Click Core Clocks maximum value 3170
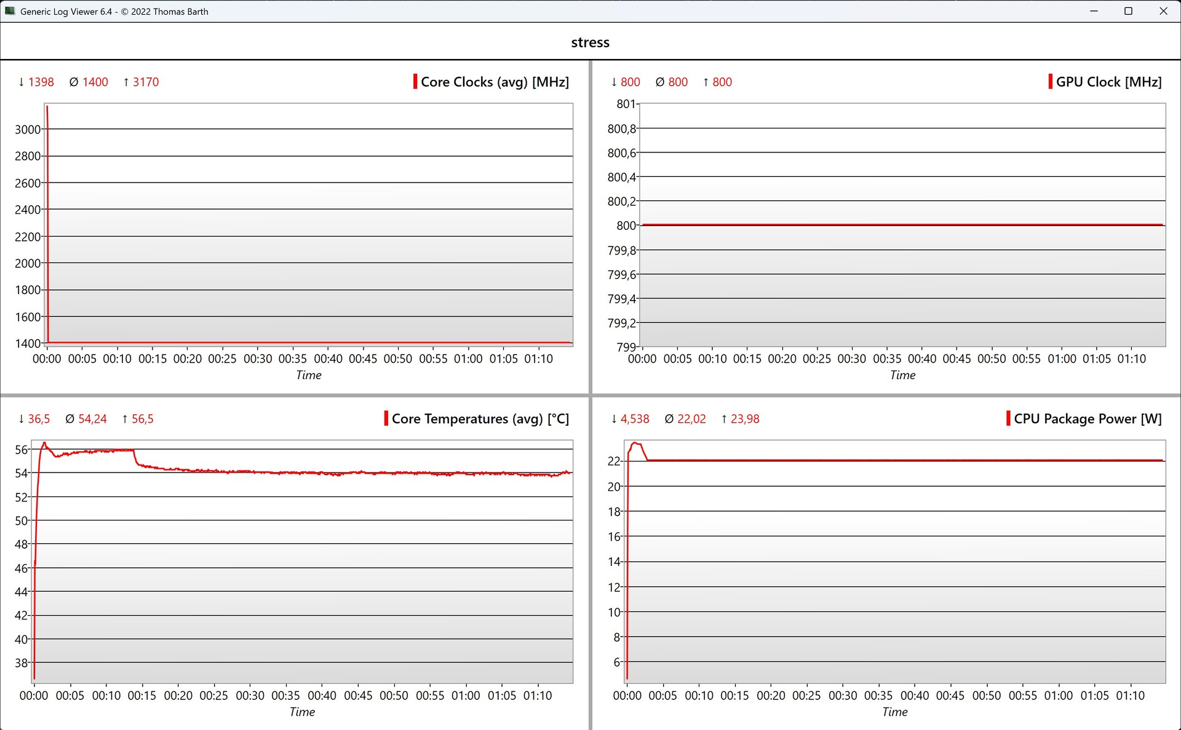Image resolution: width=1181 pixels, height=730 pixels. pyautogui.click(x=146, y=82)
